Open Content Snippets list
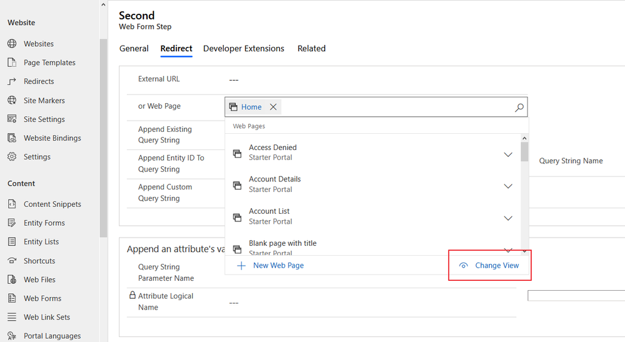 pos(52,204)
